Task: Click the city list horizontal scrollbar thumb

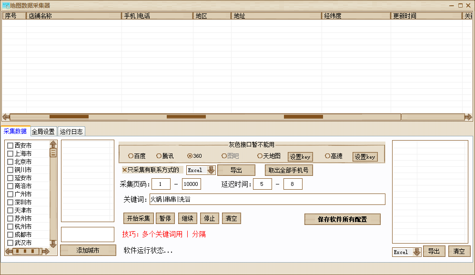Action: pyautogui.click(x=25, y=251)
